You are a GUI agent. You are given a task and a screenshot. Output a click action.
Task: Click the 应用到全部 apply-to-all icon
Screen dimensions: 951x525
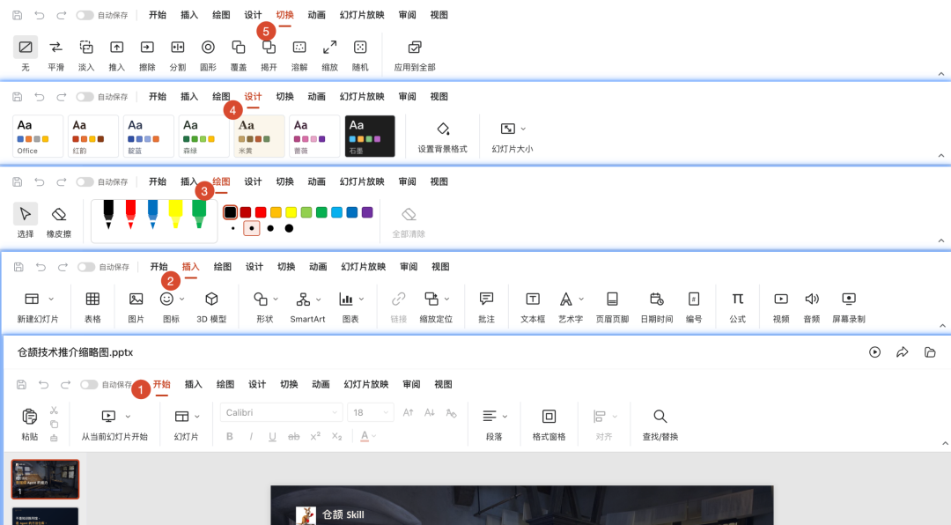tap(415, 48)
